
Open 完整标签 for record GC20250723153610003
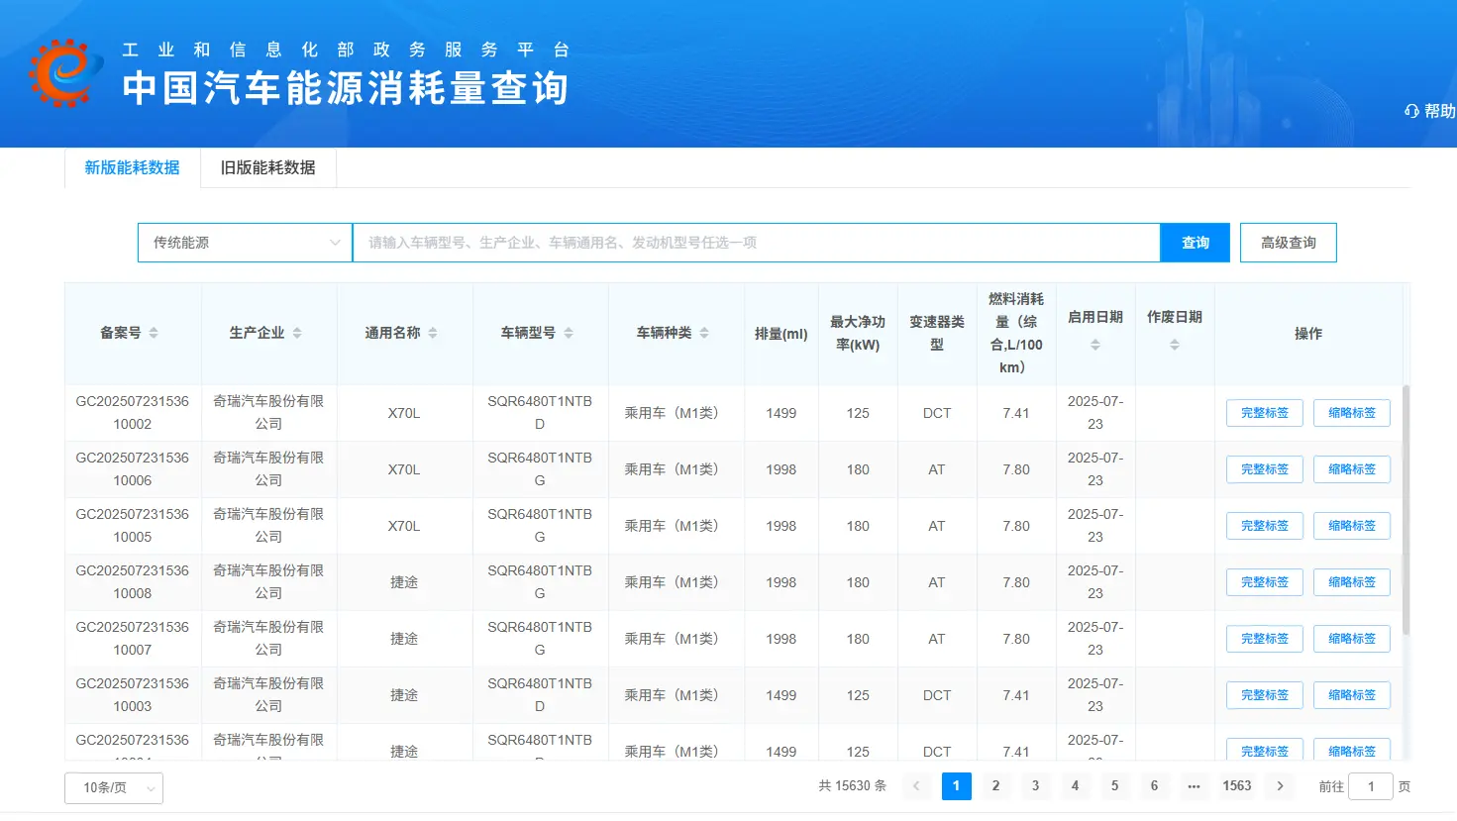[x=1265, y=695]
